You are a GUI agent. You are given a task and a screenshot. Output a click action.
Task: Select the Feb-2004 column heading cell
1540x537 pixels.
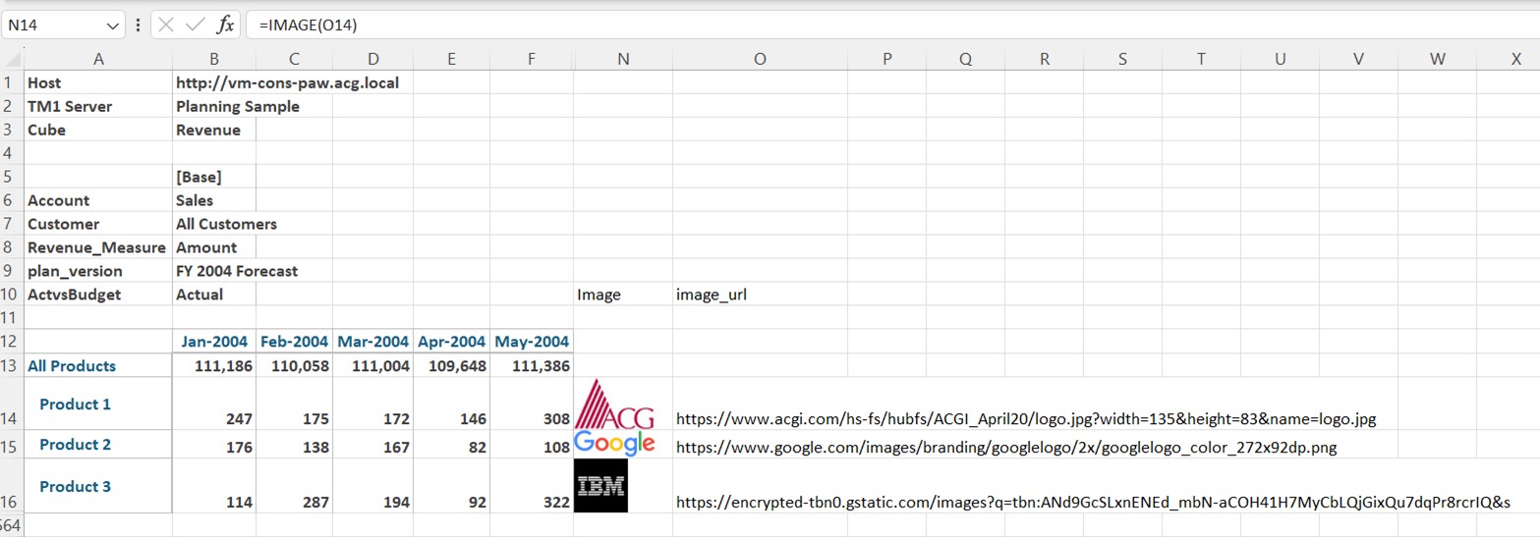294,342
